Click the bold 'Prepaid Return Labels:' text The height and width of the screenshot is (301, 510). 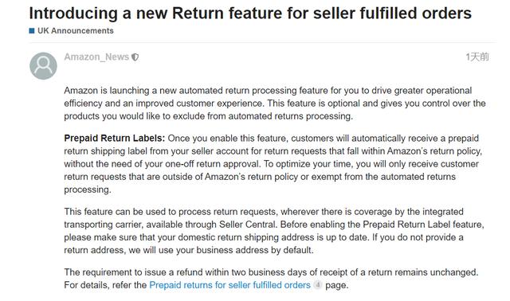point(115,138)
